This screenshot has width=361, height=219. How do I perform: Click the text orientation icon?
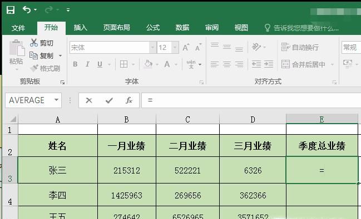coord(256,47)
